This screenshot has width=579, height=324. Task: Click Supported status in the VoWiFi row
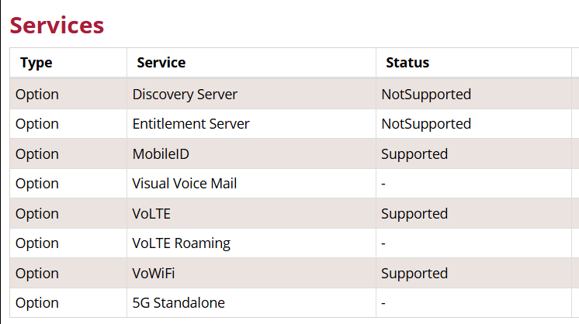click(414, 274)
